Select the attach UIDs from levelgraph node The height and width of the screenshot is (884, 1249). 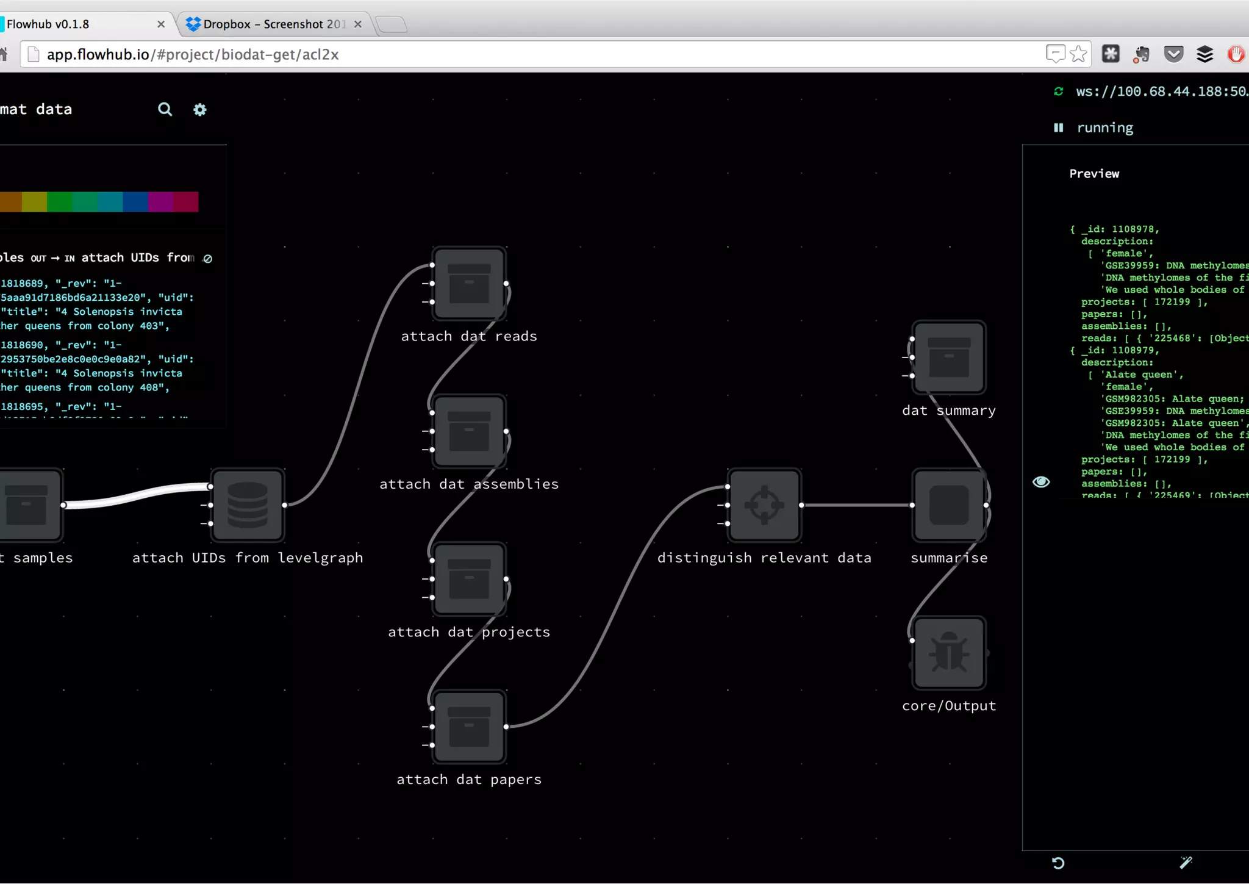(x=248, y=505)
